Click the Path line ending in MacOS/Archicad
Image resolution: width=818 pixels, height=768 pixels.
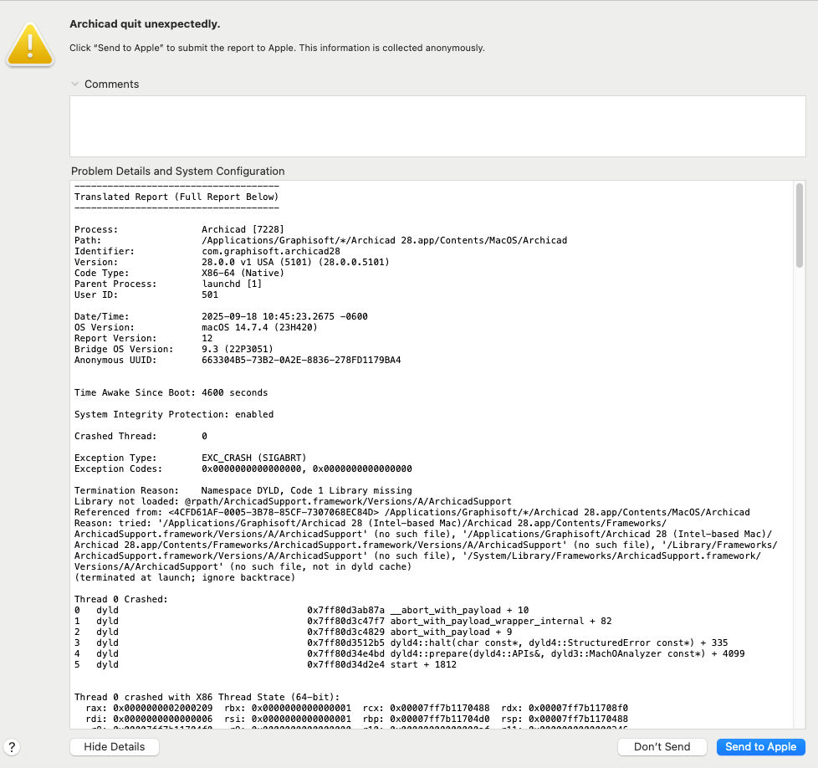point(320,240)
